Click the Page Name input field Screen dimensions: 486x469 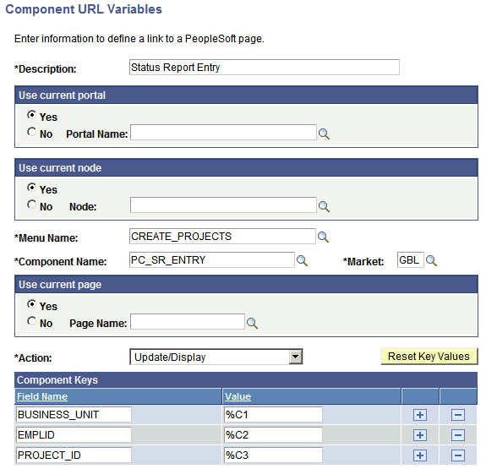tap(188, 322)
